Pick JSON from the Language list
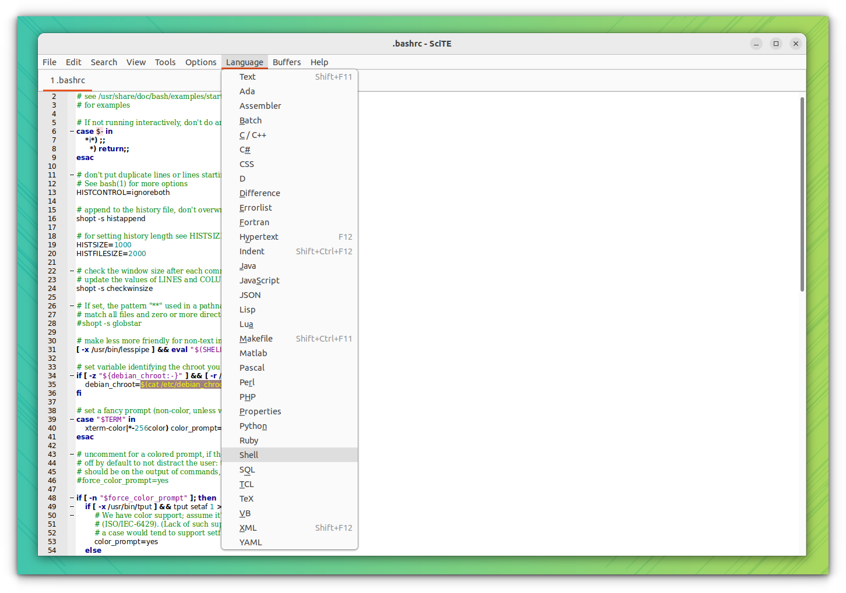The width and height of the screenshot is (846, 593). (x=249, y=294)
